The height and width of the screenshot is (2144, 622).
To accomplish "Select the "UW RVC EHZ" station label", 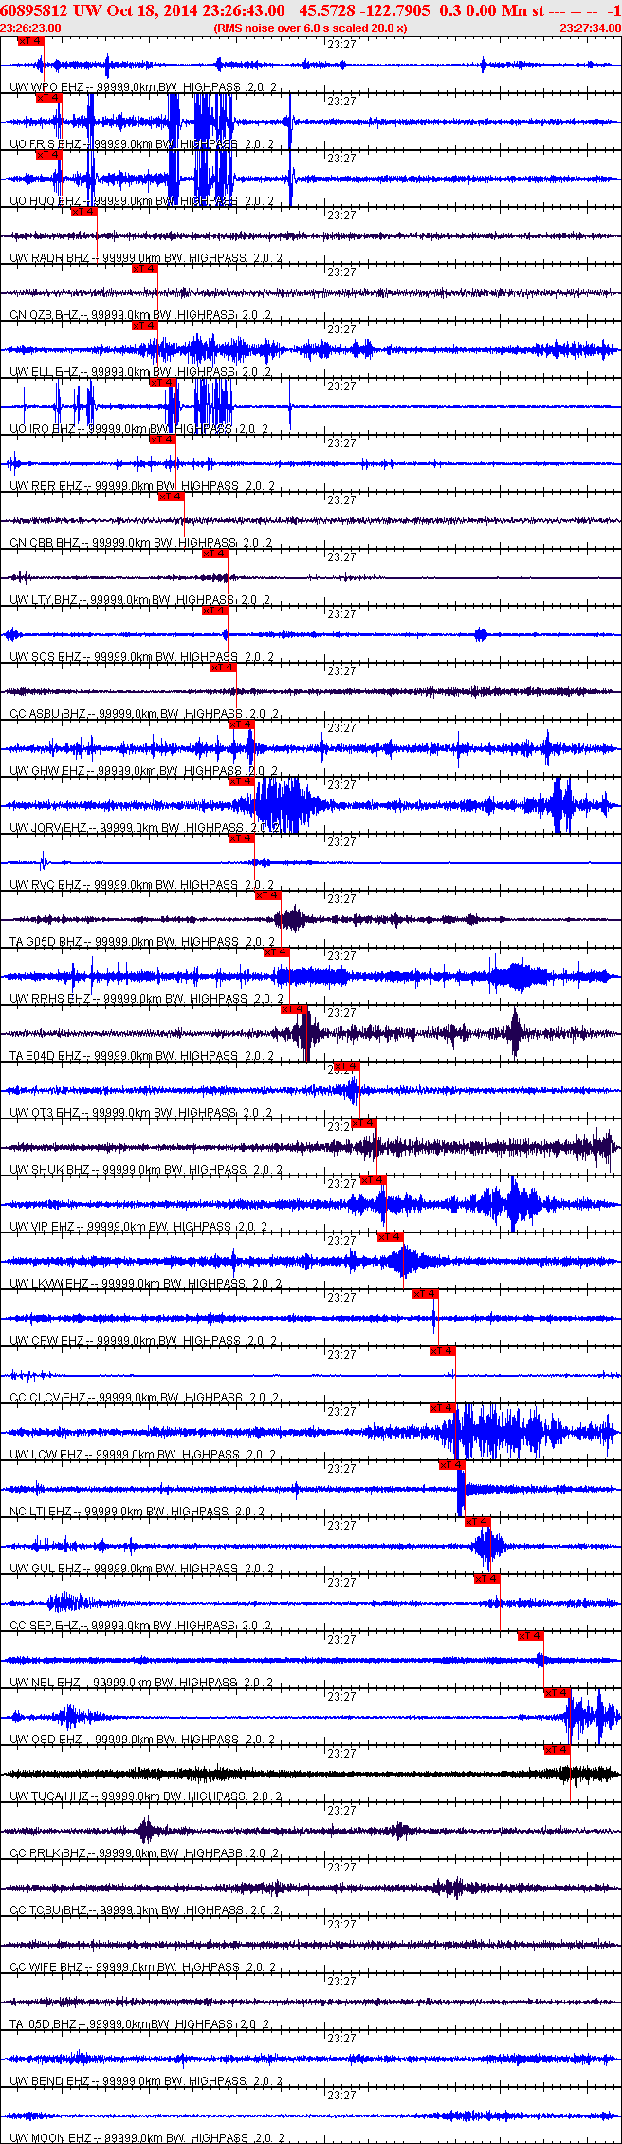I will coord(46,885).
